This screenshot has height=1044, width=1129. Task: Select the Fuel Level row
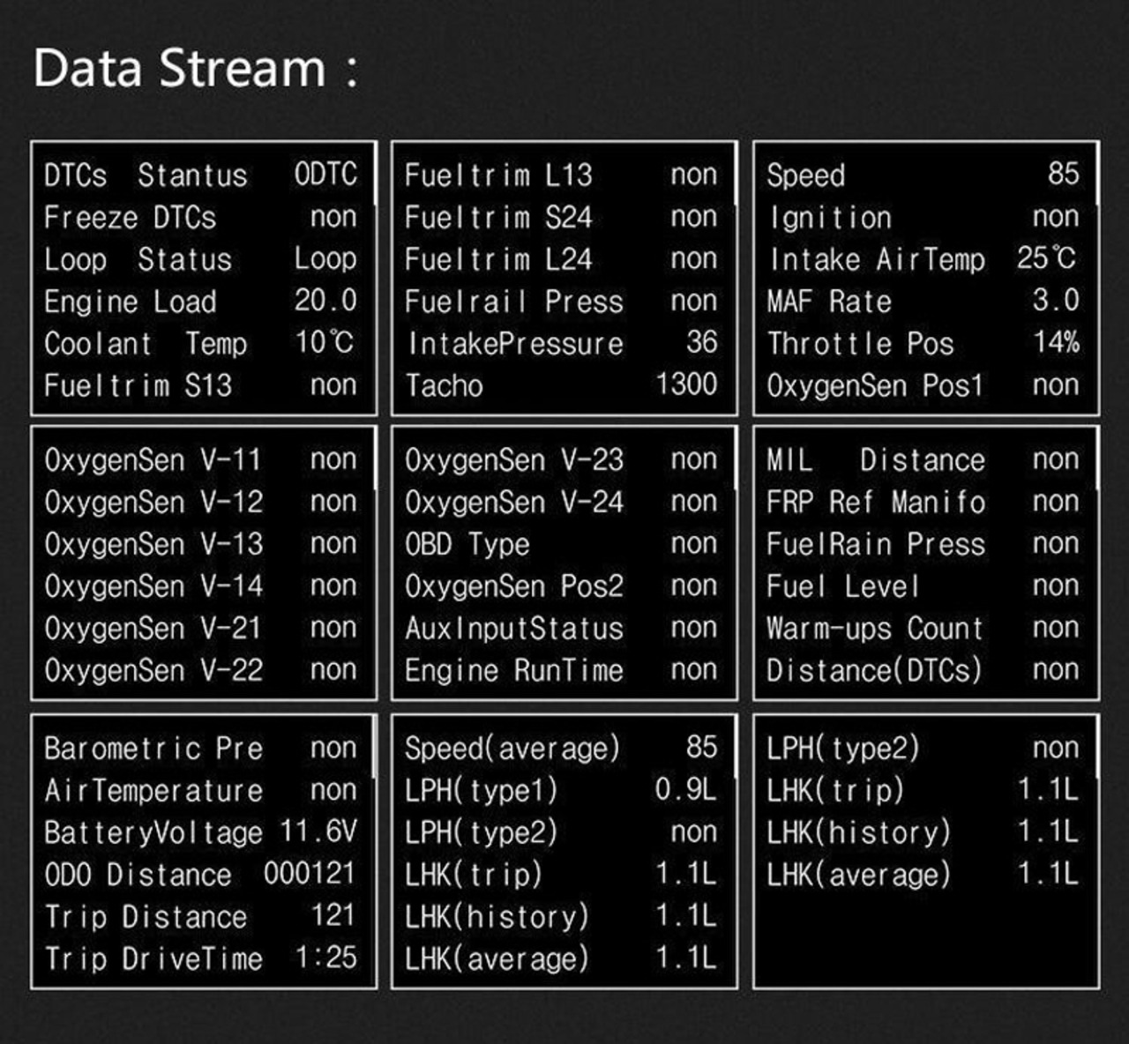[x=923, y=586]
